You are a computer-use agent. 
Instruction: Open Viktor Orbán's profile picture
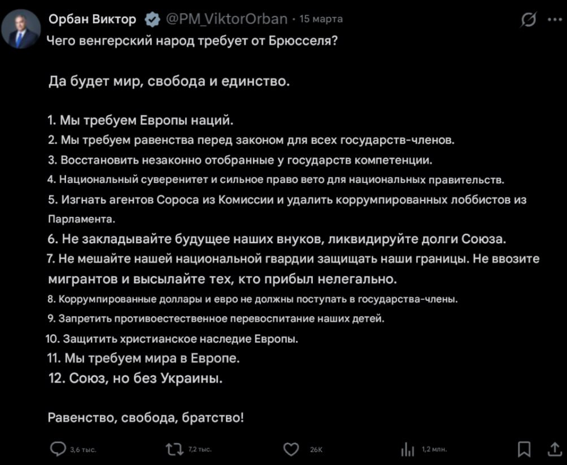[x=21, y=30]
